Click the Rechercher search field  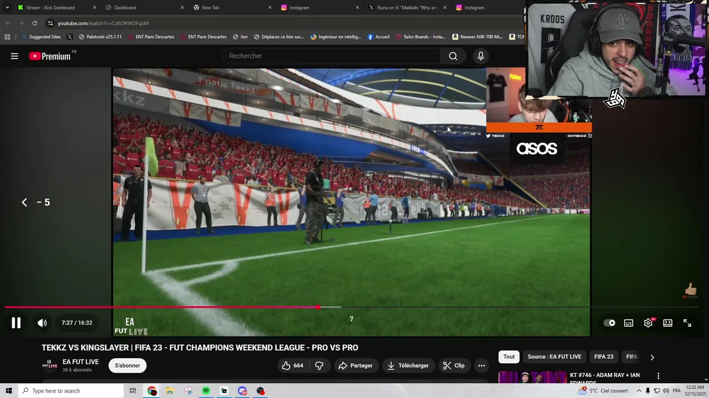point(331,56)
